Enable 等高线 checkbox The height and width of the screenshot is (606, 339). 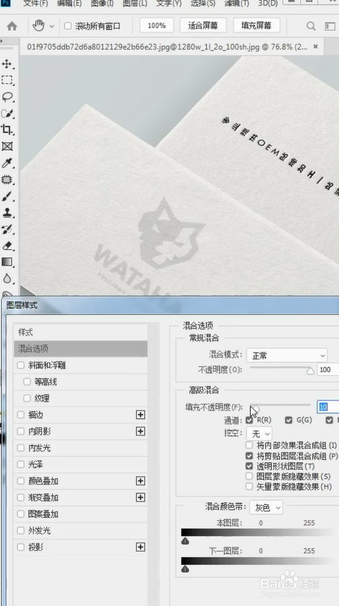pos(27,382)
